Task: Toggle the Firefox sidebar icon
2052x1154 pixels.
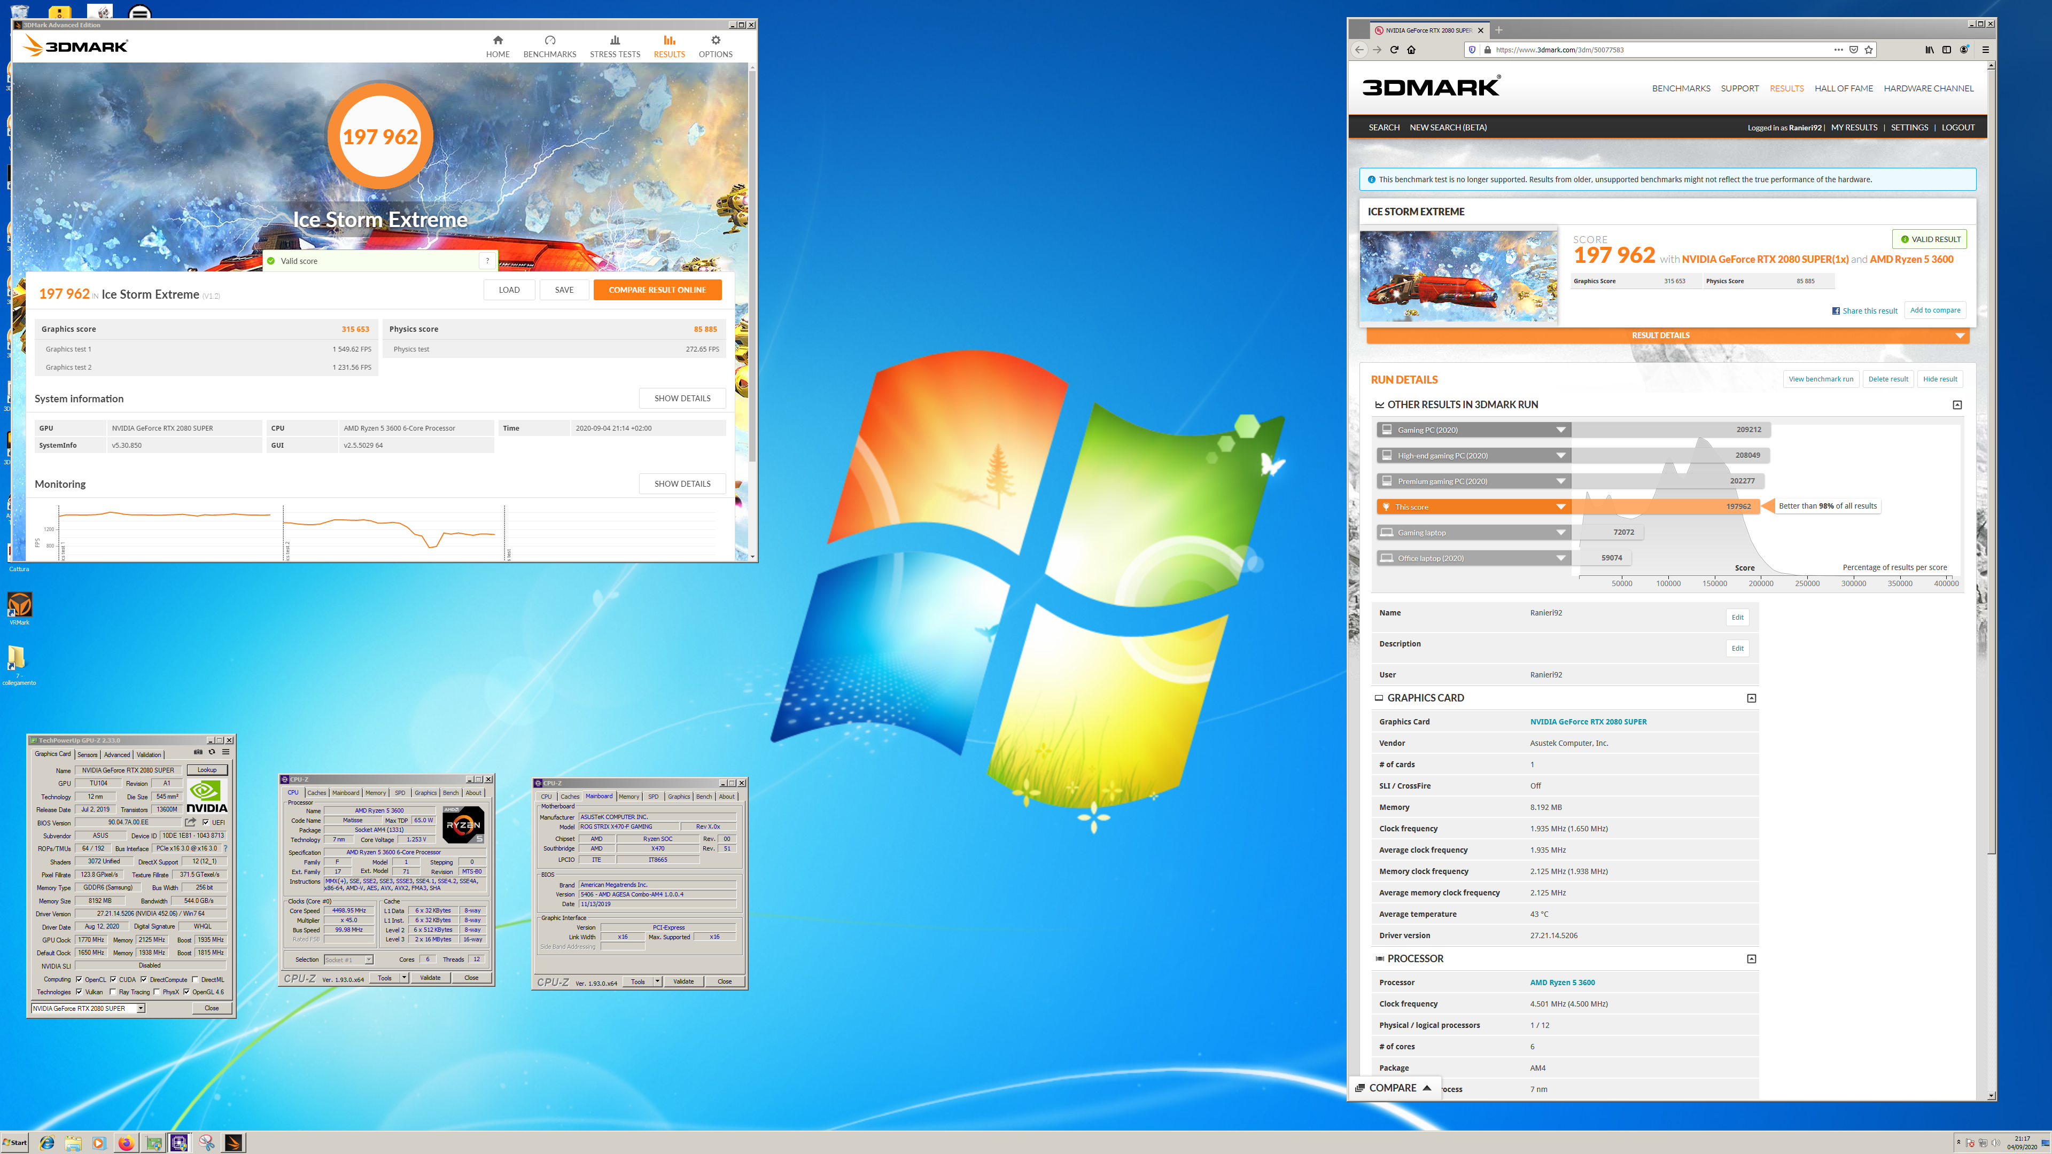Action: tap(1947, 49)
